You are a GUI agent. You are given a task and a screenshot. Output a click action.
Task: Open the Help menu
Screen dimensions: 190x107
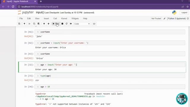pyautogui.click(x=85, y=18)
